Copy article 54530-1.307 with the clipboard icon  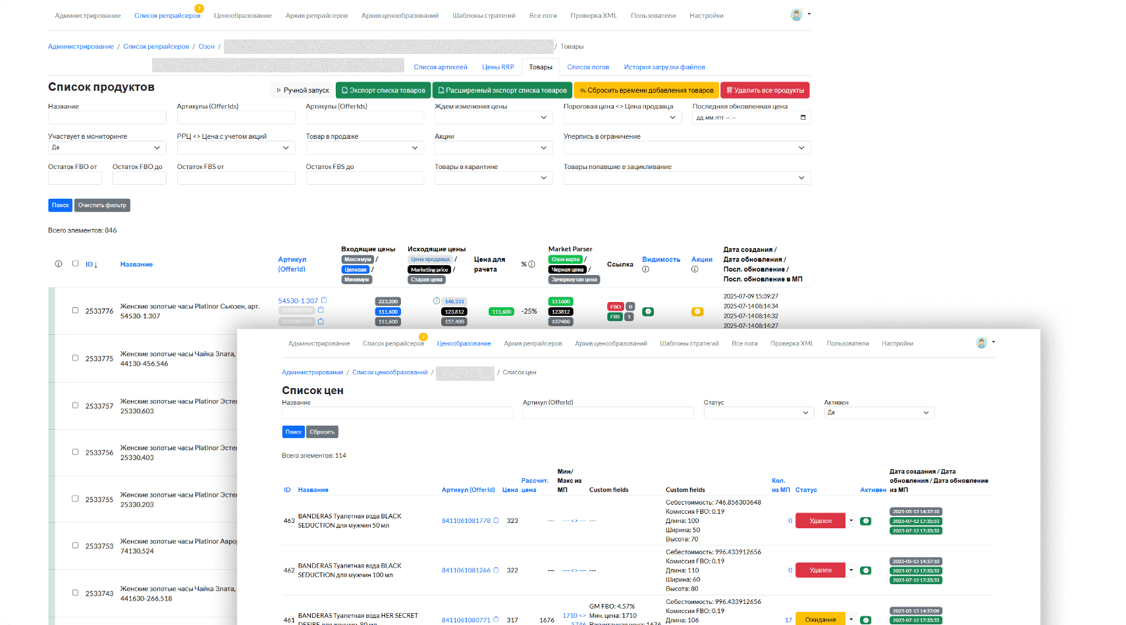[x=324, y=300]
